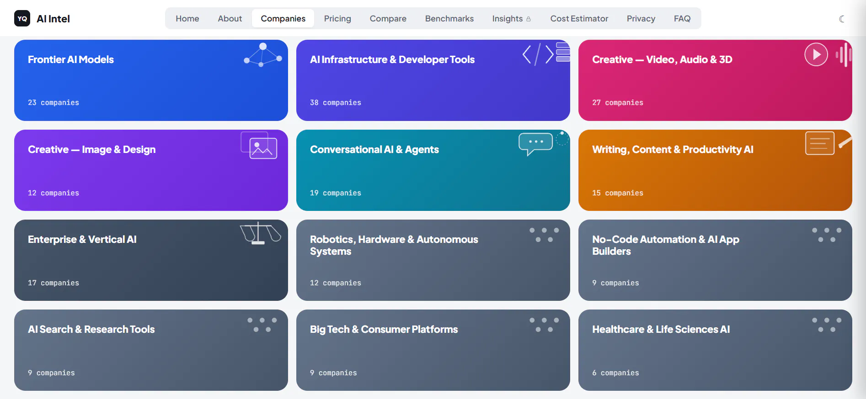
Task: Open the About page
Action: [x=230, y=19]
